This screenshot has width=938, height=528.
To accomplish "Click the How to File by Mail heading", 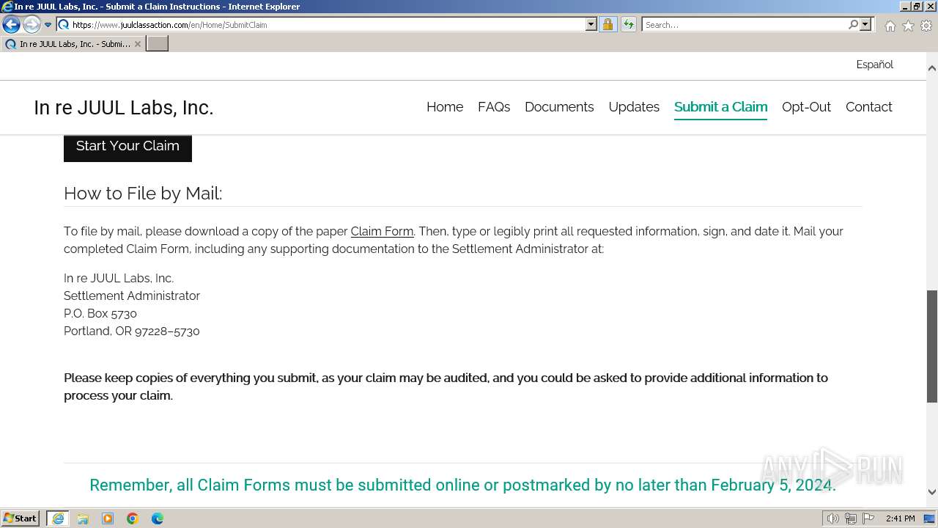I will pyautogui.click(x=143, y=194).
